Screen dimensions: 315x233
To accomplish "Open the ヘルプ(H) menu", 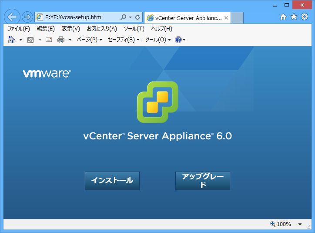I will click(x=162, y=29).
